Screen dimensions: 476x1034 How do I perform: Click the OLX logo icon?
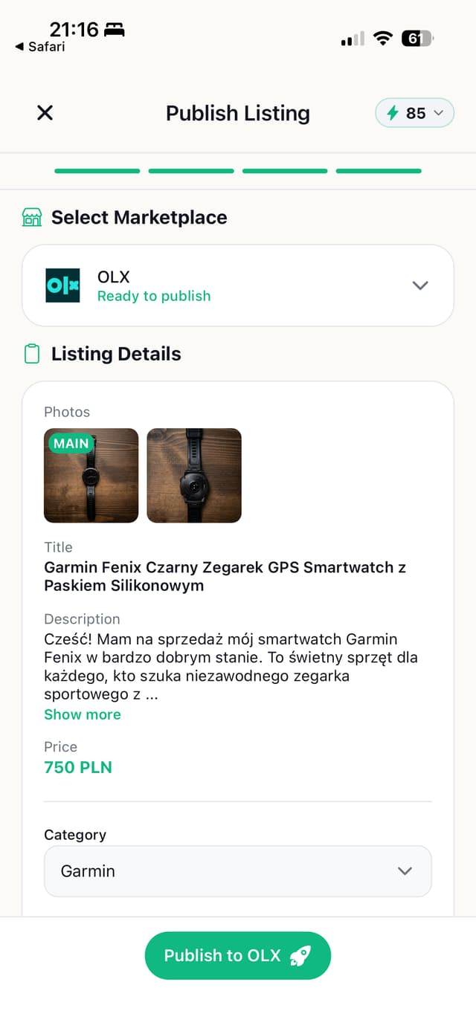(x=62, y=285)
